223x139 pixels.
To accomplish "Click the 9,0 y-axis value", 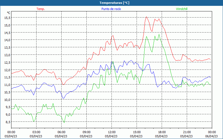I will (8, 115).
